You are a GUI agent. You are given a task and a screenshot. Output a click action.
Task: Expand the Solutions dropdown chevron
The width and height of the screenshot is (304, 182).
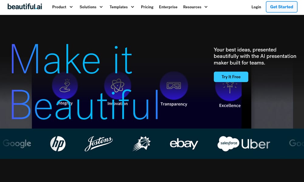101,7
